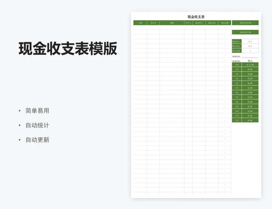Viewport: 272px width, 209px height.
Task: Select the 简单易用 bullet text
Action: tap(37, 111)
